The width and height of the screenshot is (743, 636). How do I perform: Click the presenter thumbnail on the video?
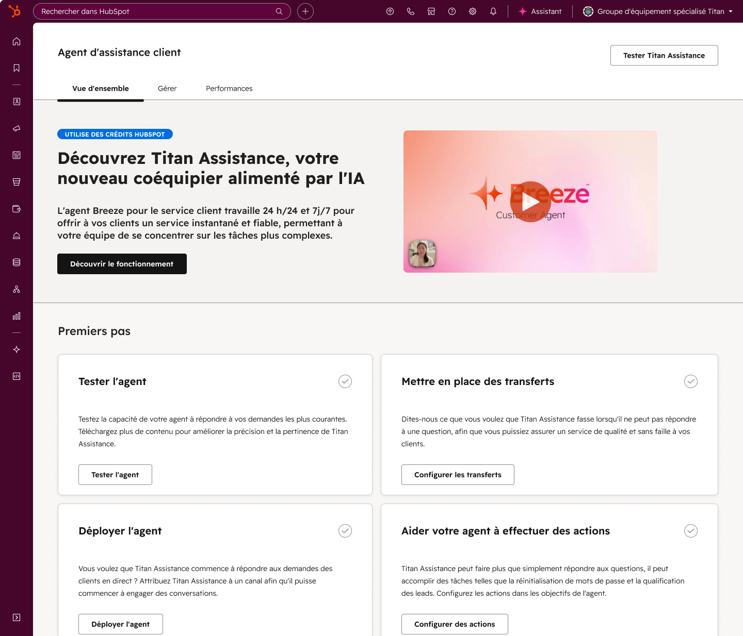point(422,254)
